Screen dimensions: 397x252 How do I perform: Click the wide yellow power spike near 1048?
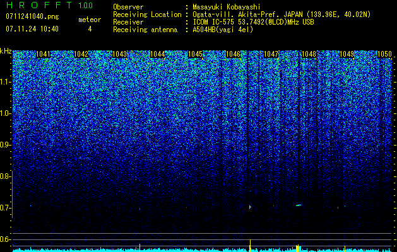[x=297, y=248]
